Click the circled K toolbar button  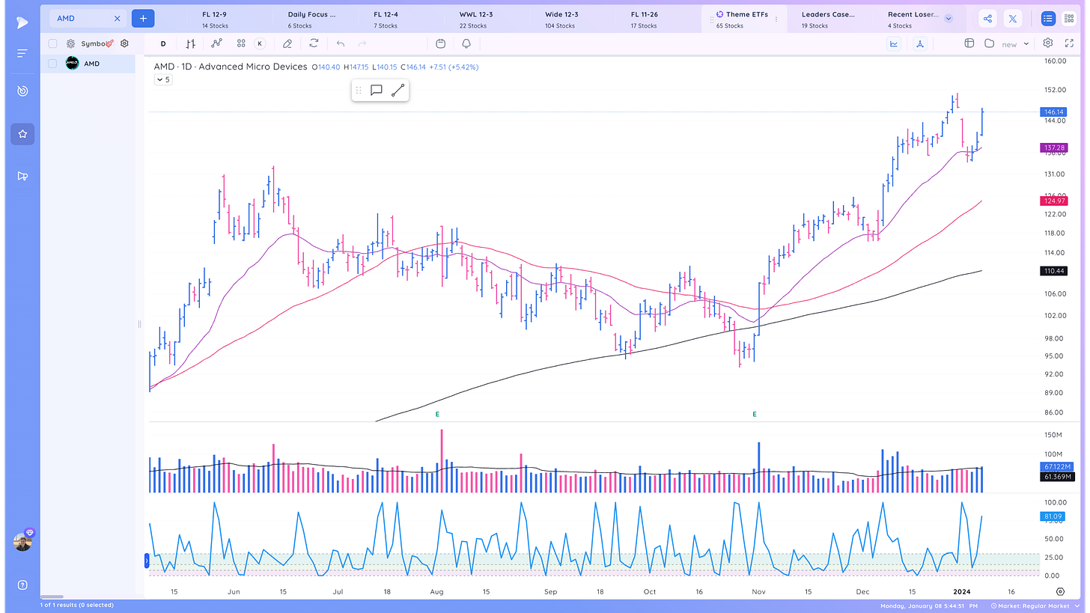point(260,44)
